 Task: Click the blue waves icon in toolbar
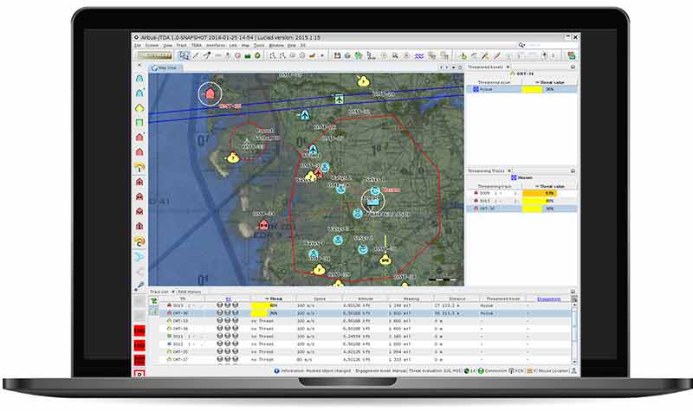pos(418,55)
